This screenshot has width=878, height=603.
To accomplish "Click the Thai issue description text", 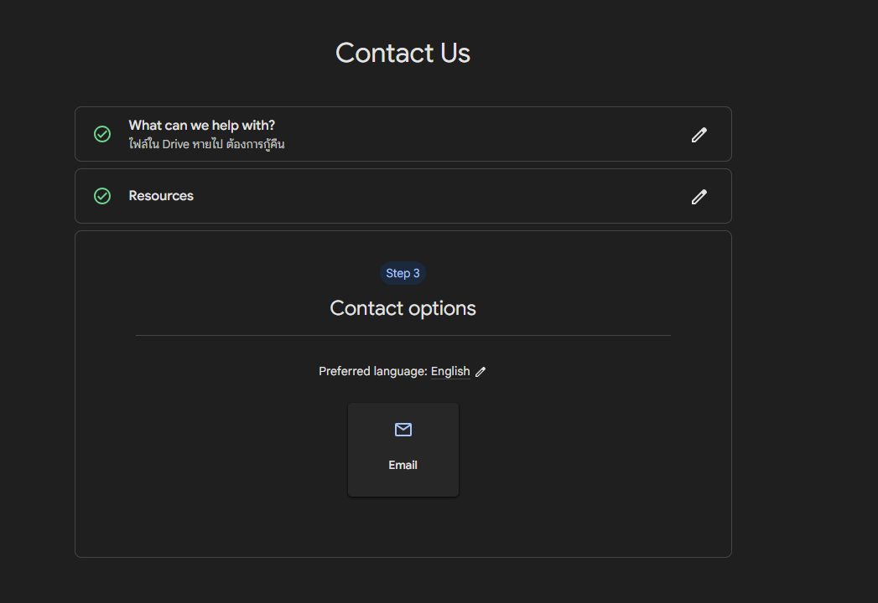I will coord(206,144).
